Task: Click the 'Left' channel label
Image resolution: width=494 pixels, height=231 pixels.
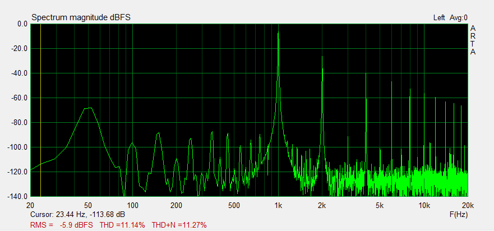Action: (x=439, y=18)
